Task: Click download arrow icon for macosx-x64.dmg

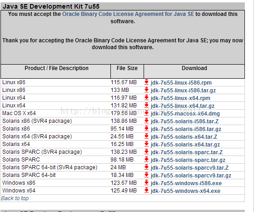Action: (146, 113)
